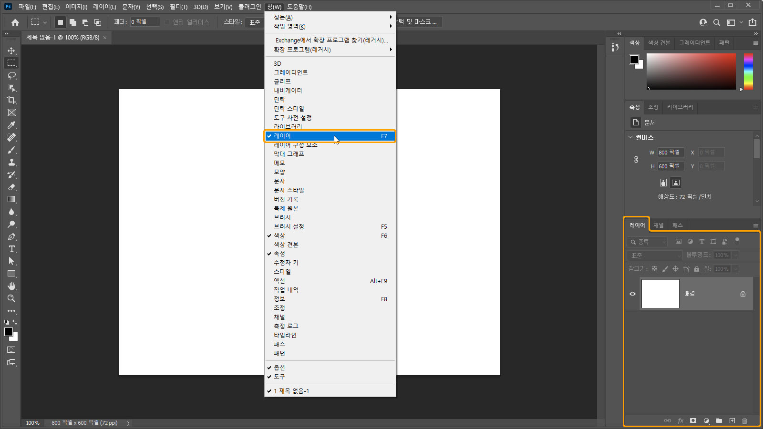
Task: Delete layer using trash icon
Action: point(744,420)
